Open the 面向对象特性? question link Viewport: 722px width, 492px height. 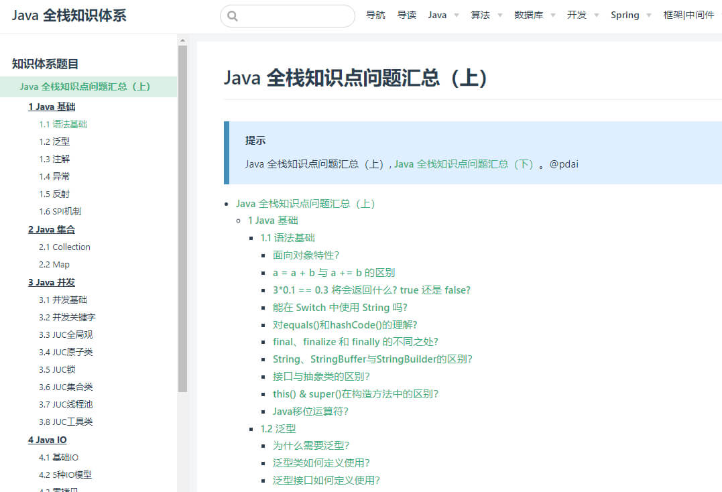[306, 255]
